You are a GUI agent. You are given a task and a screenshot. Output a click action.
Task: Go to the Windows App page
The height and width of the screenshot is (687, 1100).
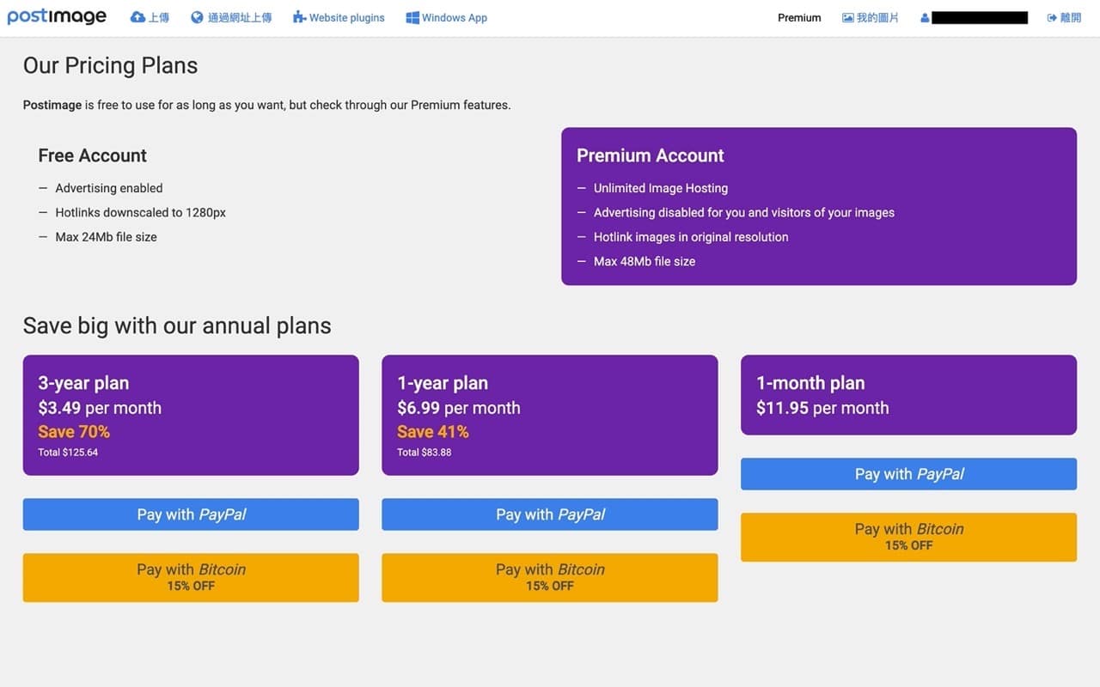pyautogui.click(x=454, y=17)
